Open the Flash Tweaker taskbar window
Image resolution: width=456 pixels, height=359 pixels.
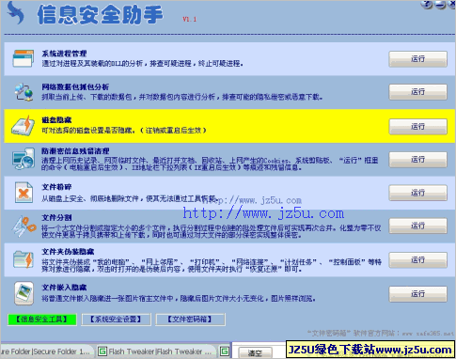156,351
